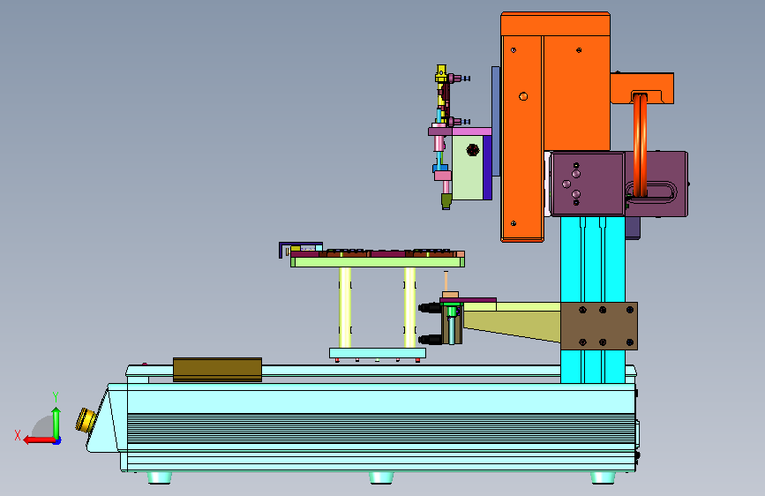Select the pale cyan fixture bottom plate
The image size is (765, 496).
[378, 353]
